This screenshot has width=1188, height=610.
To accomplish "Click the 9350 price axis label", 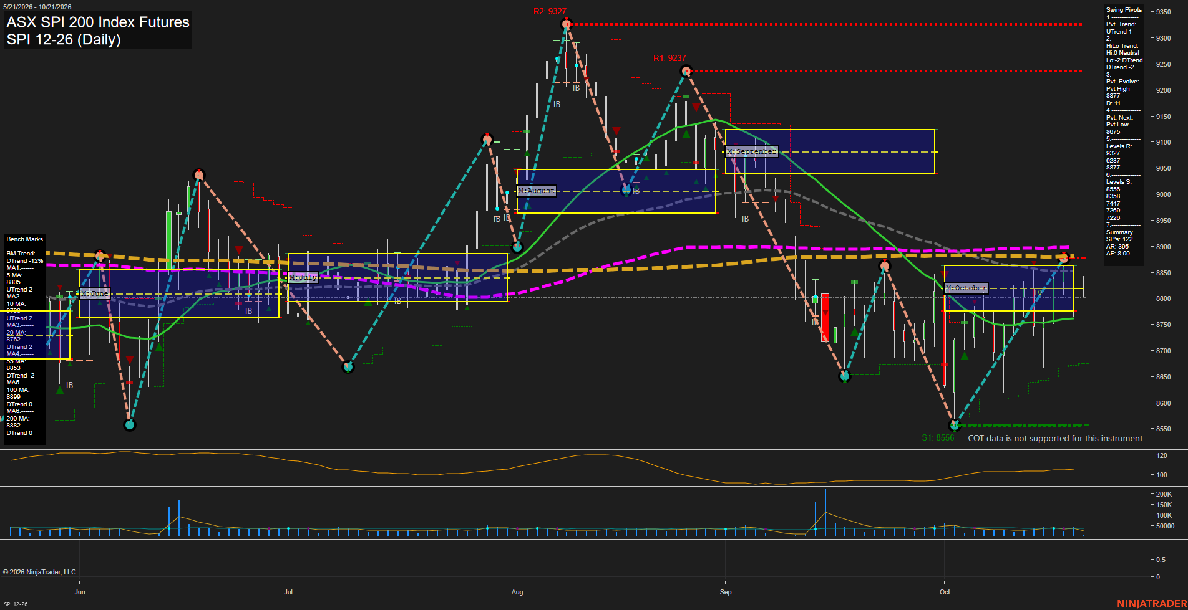I will pyautogui.click(x=1163, y=12).
